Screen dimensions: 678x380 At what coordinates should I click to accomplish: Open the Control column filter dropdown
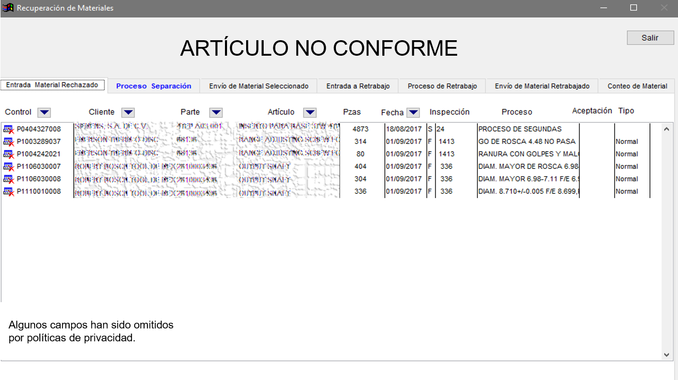44,112
